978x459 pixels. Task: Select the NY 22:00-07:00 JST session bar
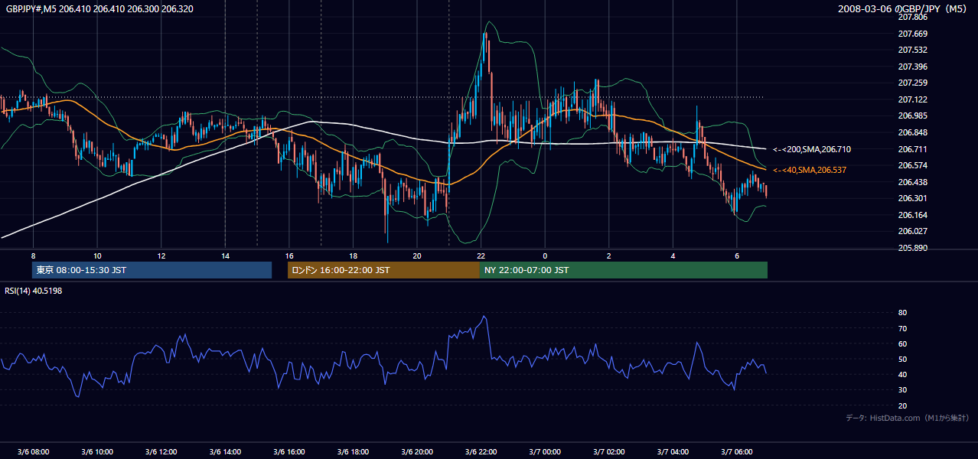(x=624, y=270)
